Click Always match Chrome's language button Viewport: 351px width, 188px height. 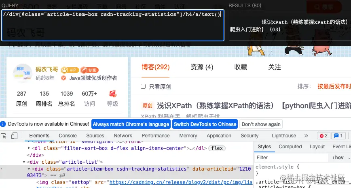tap(131, 124)
